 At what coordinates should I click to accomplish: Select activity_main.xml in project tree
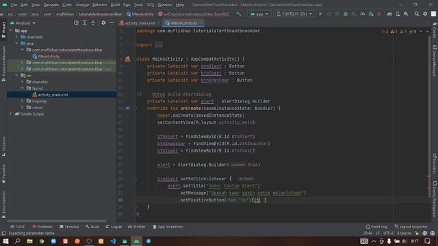tap(62, 94)
